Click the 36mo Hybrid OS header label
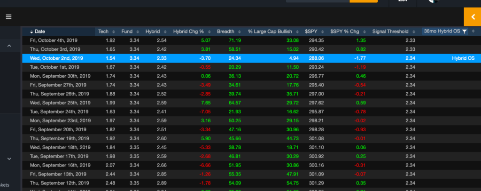 (442, 32)
